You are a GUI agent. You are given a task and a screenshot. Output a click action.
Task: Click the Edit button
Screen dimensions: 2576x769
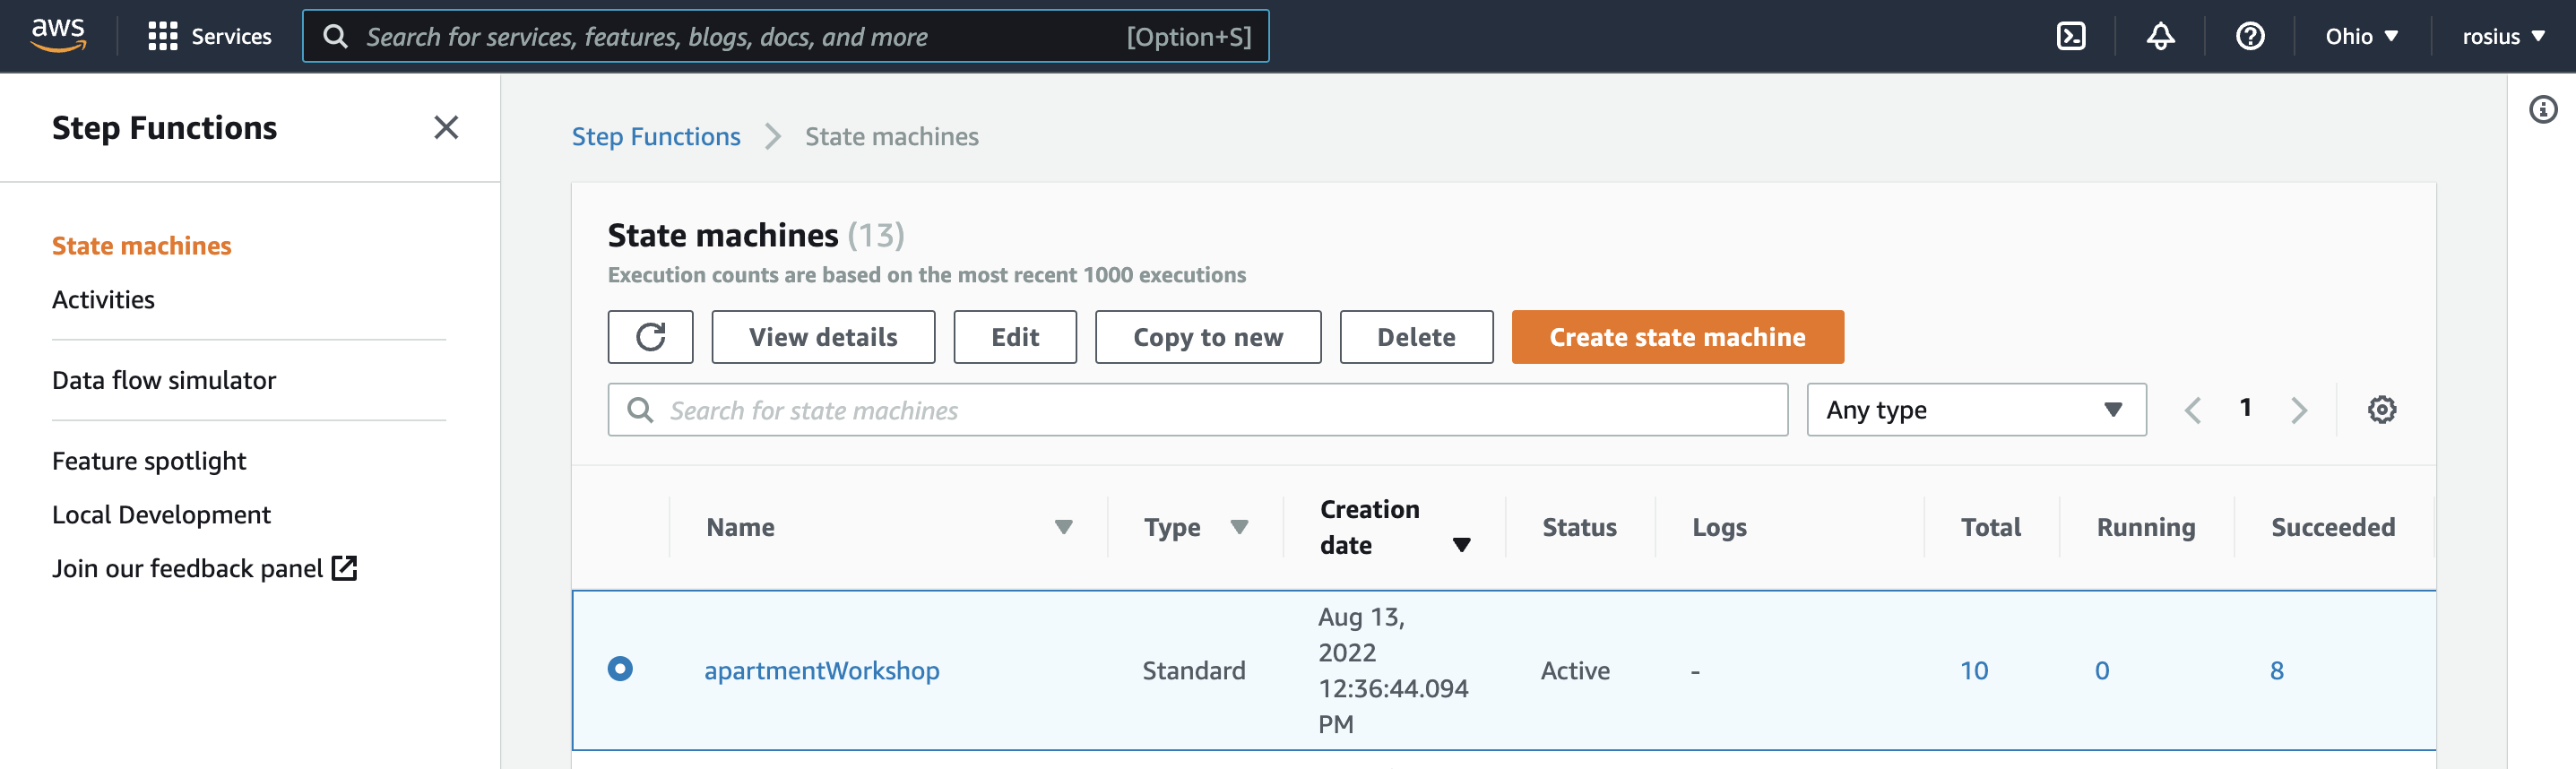(x=1015, y=337)
